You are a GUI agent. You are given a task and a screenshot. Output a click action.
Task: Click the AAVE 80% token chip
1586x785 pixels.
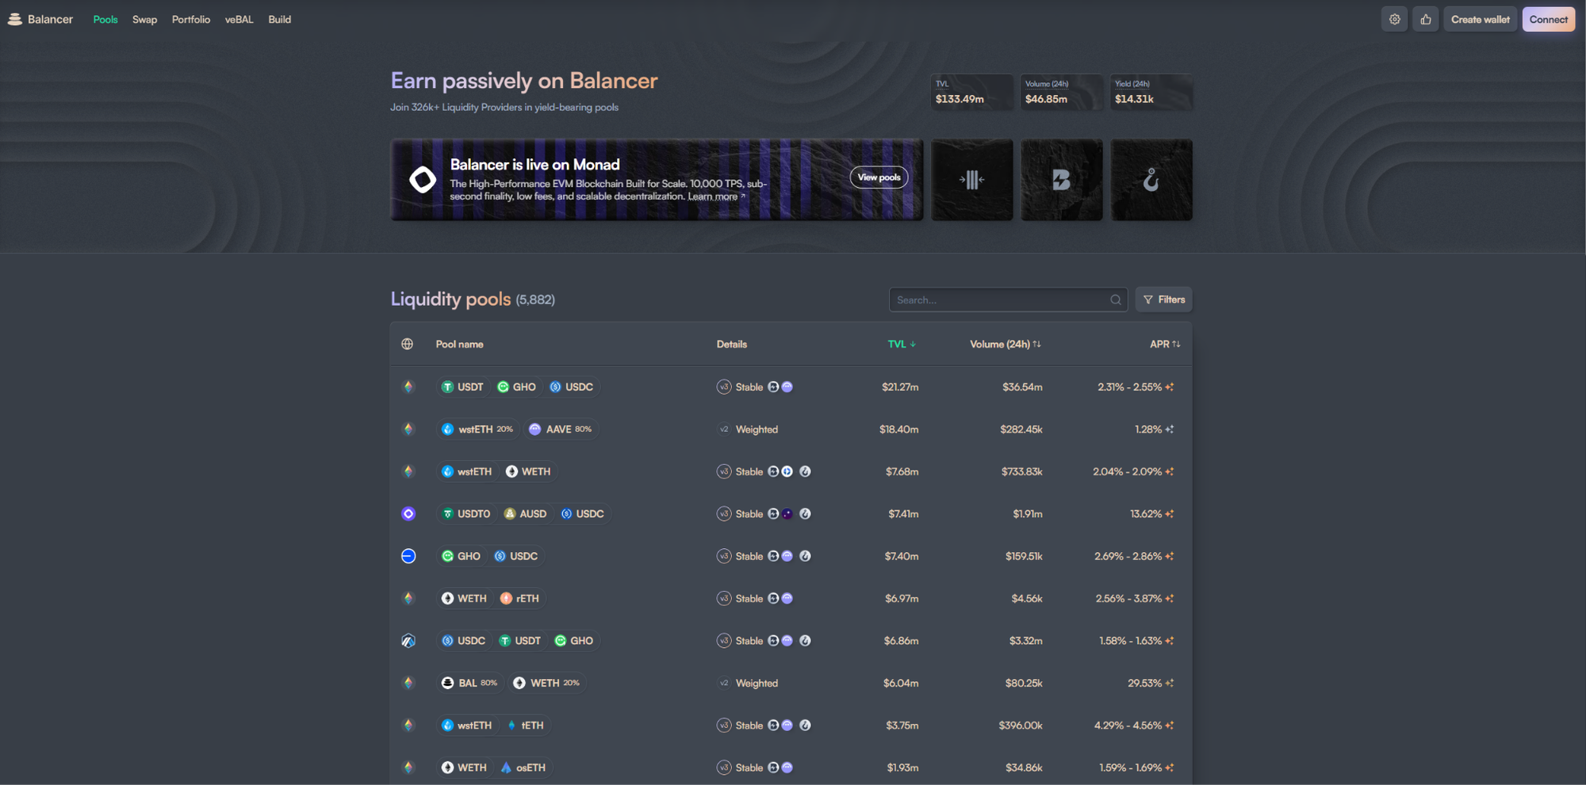[x=561, y=429]
